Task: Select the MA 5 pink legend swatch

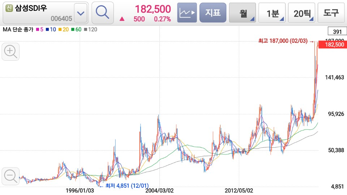Action: pos(38,29)
